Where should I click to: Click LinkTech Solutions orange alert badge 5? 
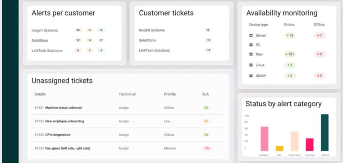[89, 51]
